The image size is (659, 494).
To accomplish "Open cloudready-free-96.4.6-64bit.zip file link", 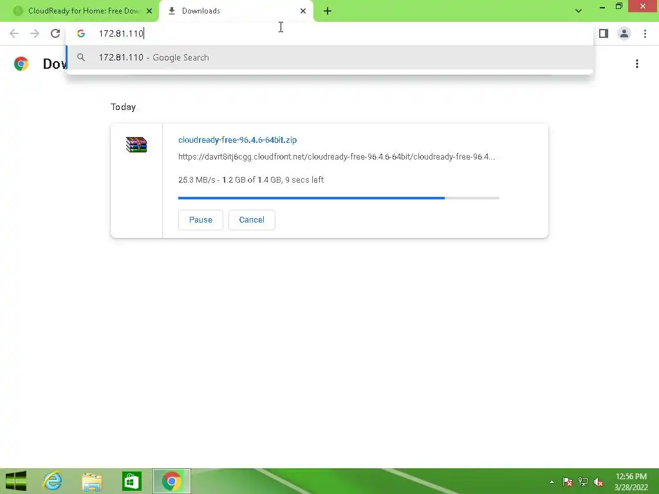I will pyautogui.click(x=237, y=140).
